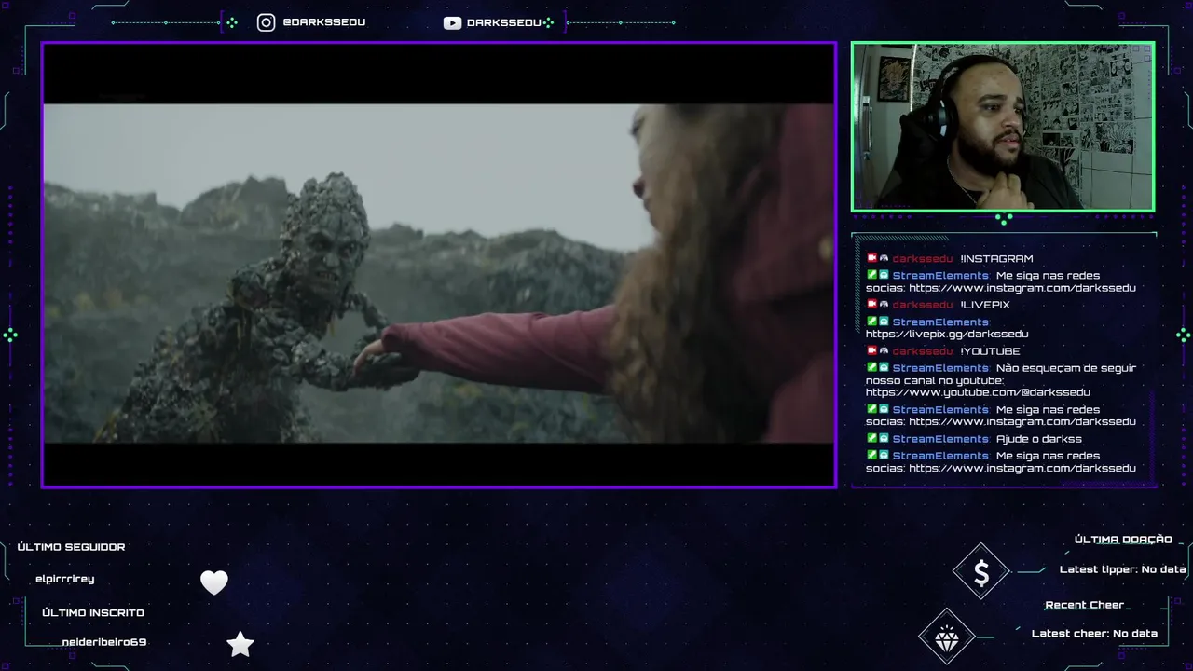Open the youtube.com/@darkssedu link in chat
Screen dimensions: 1193x671
click(978, 392)
